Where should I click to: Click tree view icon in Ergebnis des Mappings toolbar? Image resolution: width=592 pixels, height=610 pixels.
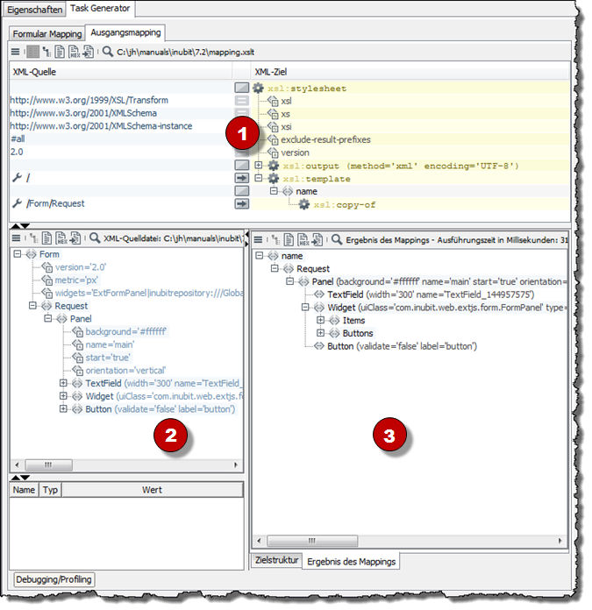pos(275,239)
